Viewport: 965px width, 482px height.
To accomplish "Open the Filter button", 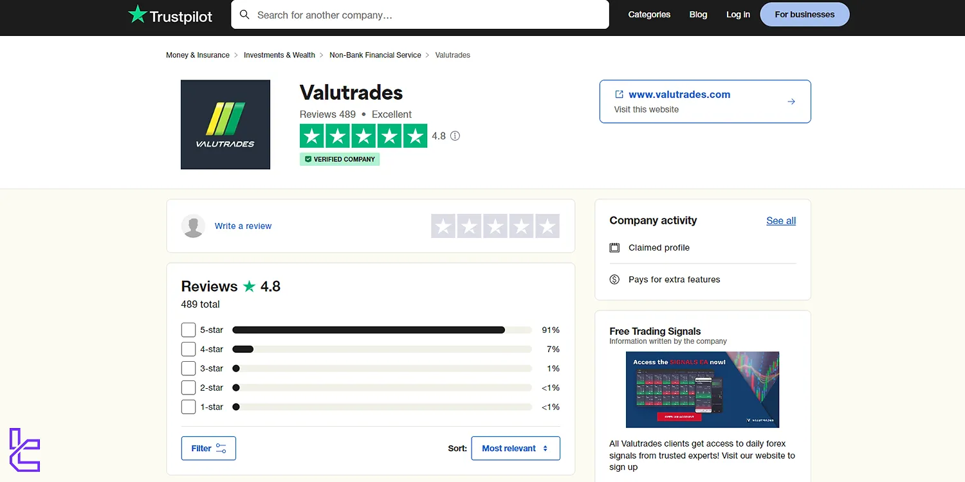I will tap(208, 449).
